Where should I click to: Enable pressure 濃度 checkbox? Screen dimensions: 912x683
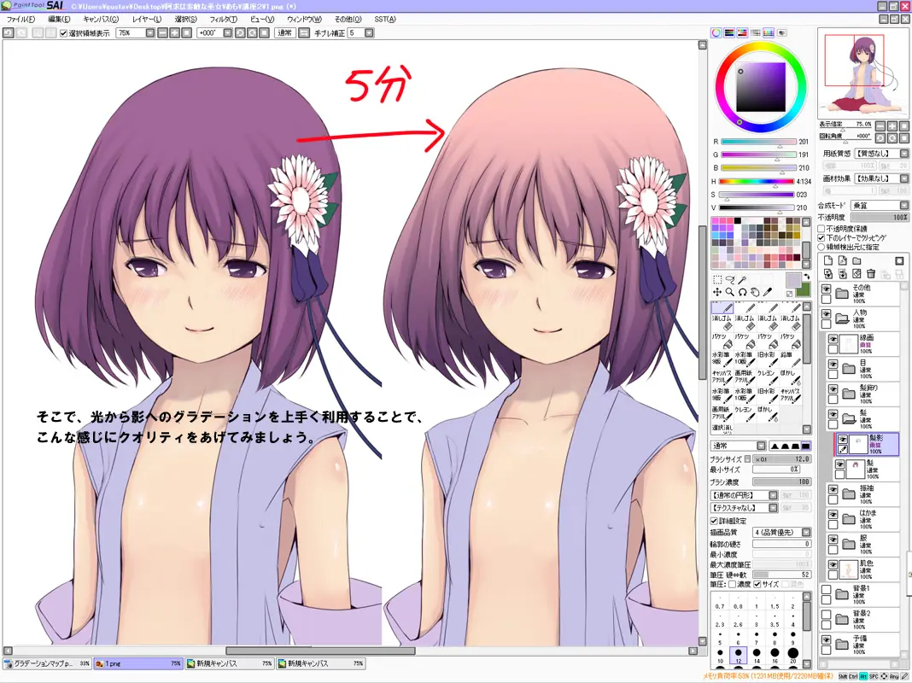(733, 584)
